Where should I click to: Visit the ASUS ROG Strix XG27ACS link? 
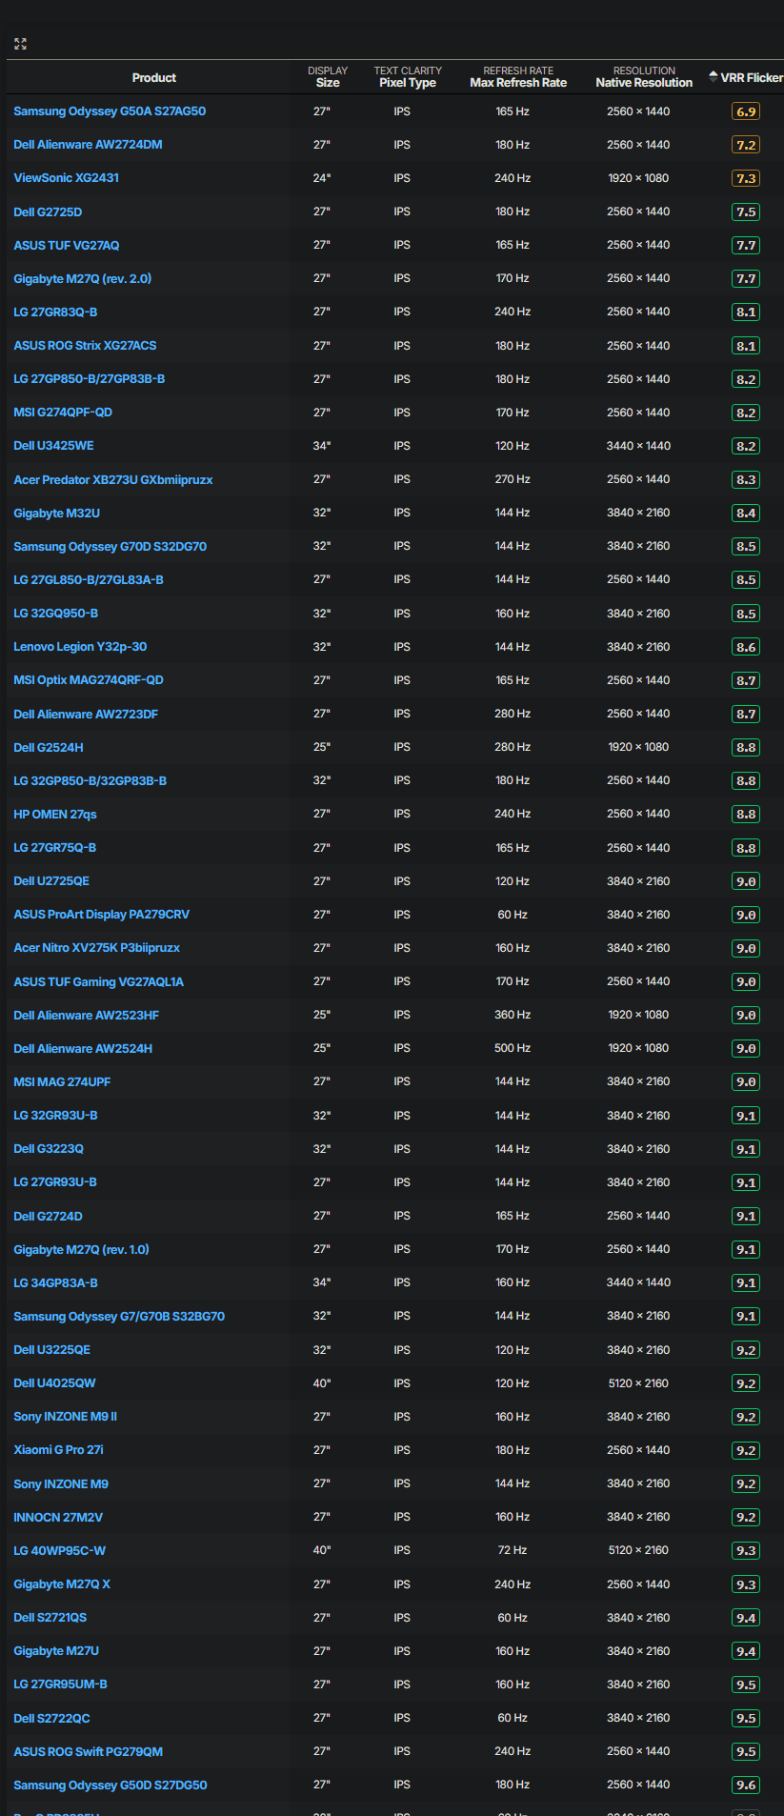[85, 346]
